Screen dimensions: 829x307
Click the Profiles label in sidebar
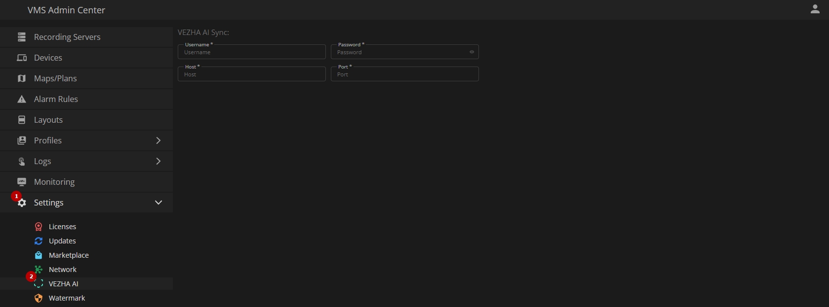pyautogui.click(x=48, y=140)
